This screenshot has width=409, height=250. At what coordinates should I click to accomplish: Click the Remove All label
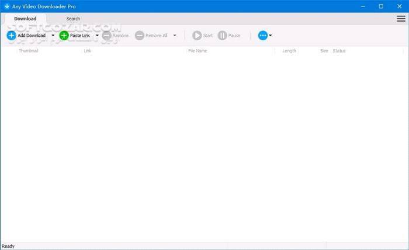point(156,36)
